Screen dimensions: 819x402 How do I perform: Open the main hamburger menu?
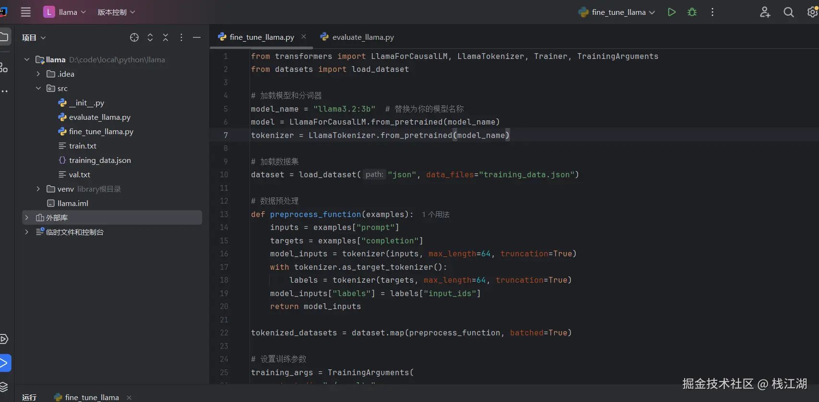26,12
